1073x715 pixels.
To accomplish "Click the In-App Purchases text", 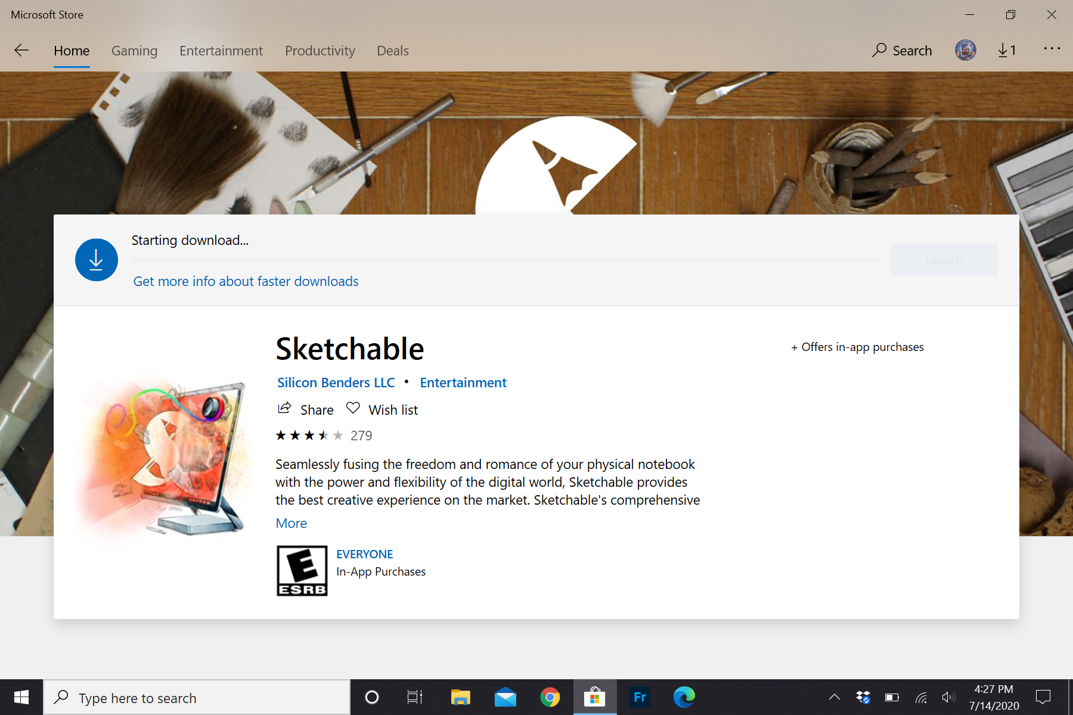I will 381,571.
